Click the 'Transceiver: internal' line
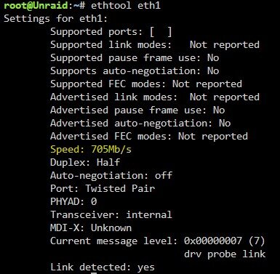This screenshot has width=280, height=274. (x=111, y=214)
